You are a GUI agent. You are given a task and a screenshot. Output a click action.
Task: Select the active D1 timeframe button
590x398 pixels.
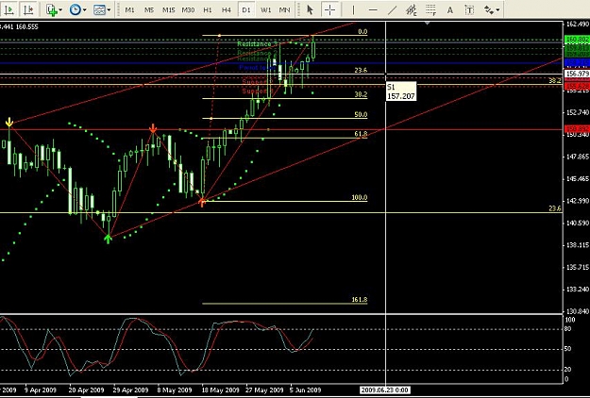[x=246, y=9]
